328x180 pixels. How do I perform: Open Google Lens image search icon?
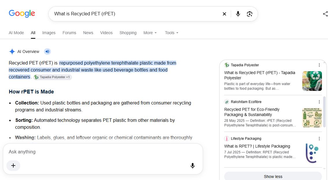[249, 14]
